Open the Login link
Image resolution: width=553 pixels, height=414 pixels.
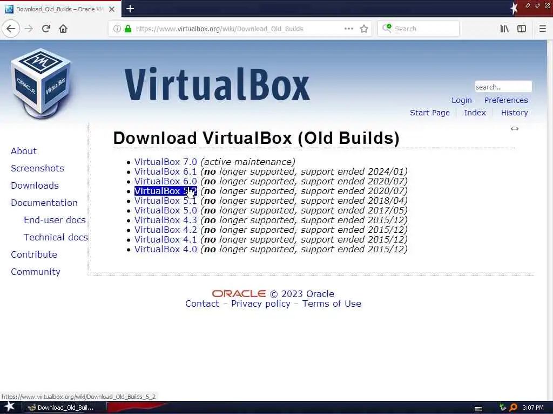pyautogui.click(x=461, y=100)
